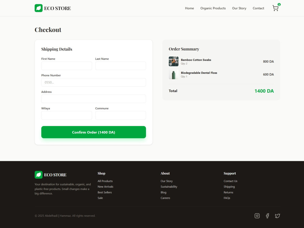Open FAQs footer link
Image resolution: width=304 pixels, height=228 pixels.
click(x=227, y=198)
